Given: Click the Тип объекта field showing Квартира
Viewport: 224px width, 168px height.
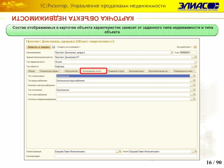Looking at the screenshot, I should (x=123, y=66).
